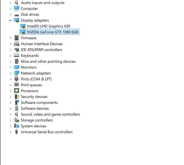Click the Monitors icon

point(16,67)
